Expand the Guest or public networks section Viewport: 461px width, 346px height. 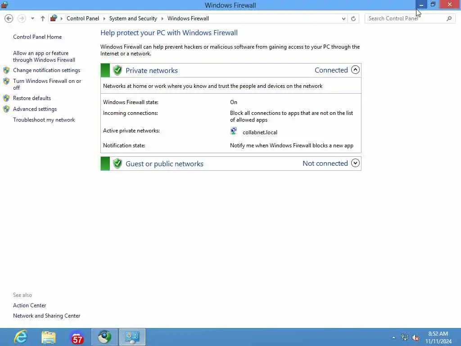tap(355, 163)
